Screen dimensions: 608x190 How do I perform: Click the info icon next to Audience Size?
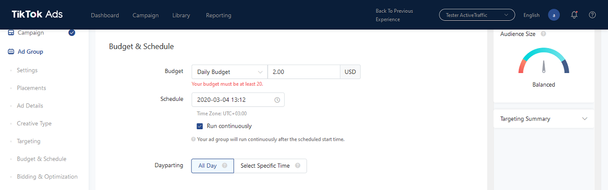543,34
